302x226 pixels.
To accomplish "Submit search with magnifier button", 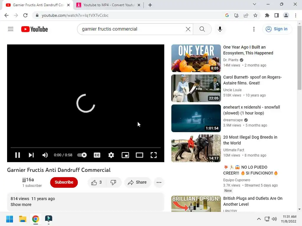I will (x=202, y=29).
